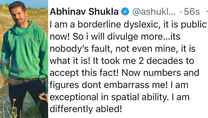208x118 pixels.
Task: Click the grey dot at the tweet's far right edge
Action: (x=207, y=12)
